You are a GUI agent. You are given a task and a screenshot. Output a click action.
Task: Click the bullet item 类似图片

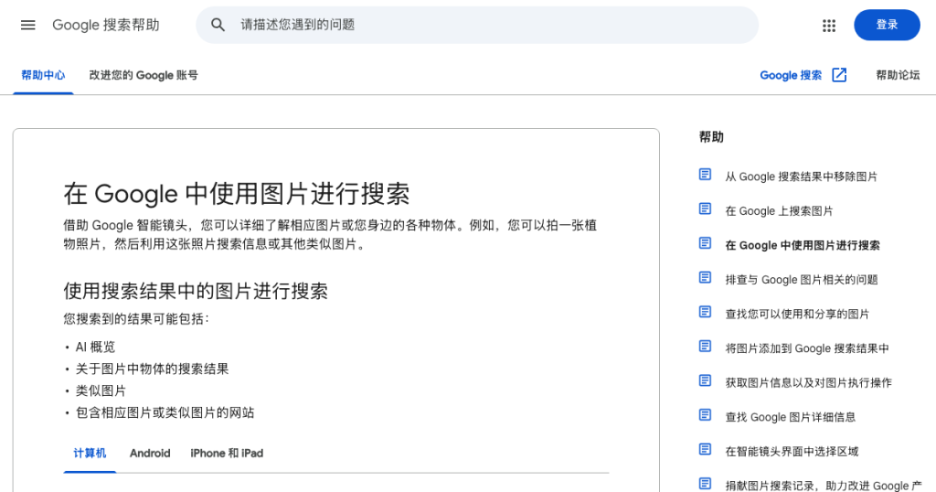coord(101,391)
